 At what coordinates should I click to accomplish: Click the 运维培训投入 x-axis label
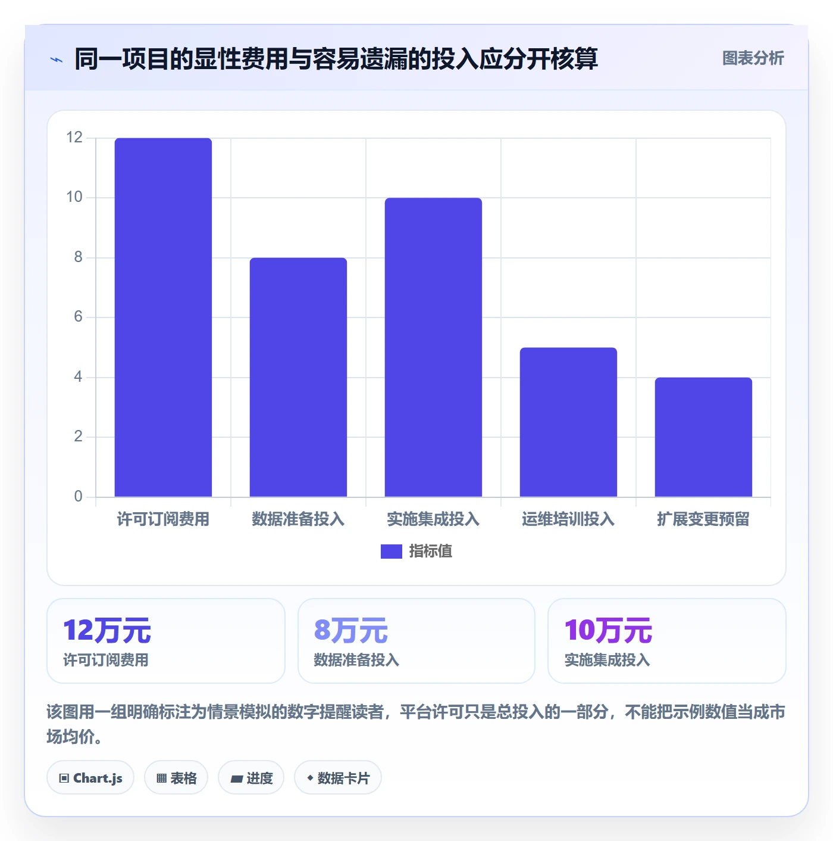click(x=568, y=519)
